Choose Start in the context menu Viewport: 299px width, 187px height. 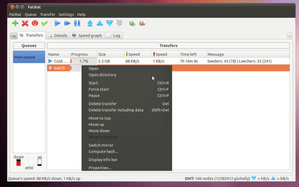(127, 83)
